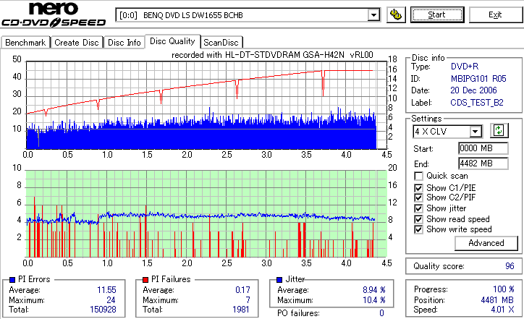This screenshot has width=524, height=319.
Task: Click the disc label CDS_TEST_B2
Action: point(477,103)
